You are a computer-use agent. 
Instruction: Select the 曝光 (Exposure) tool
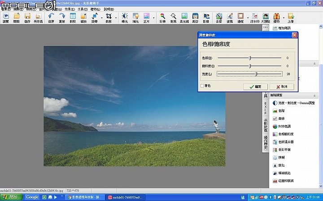124,18
